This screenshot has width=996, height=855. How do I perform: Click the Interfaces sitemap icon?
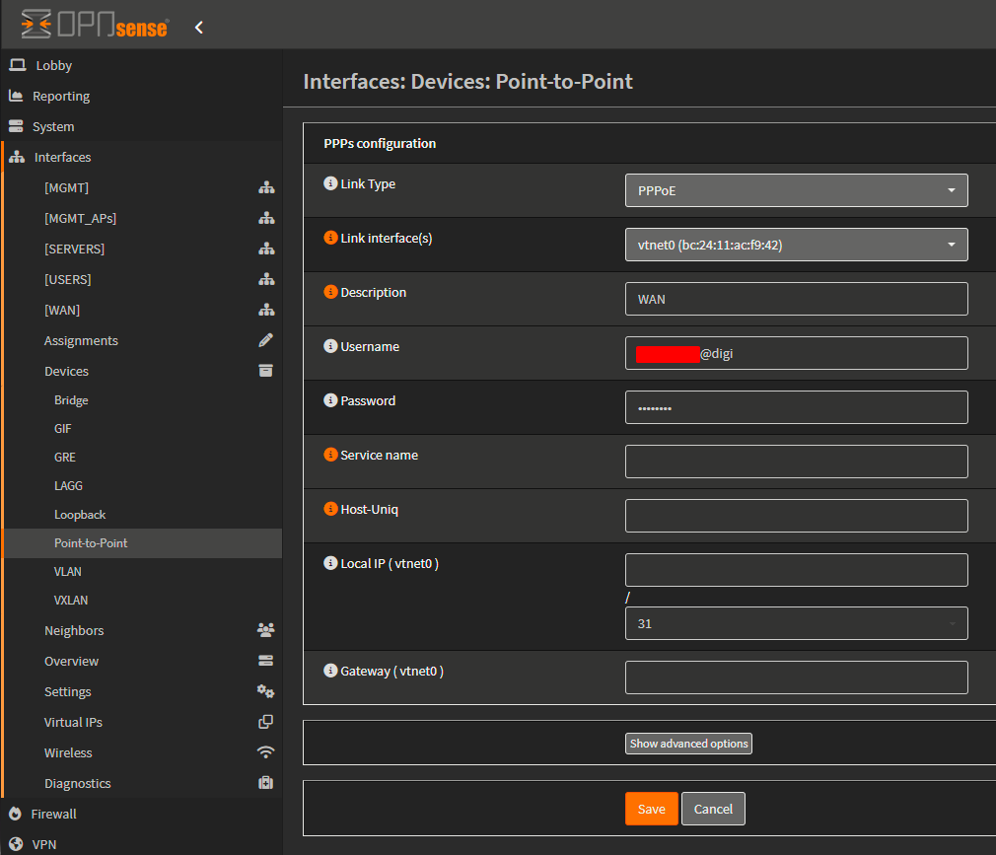pyautogui.click(x=17, y=157)
